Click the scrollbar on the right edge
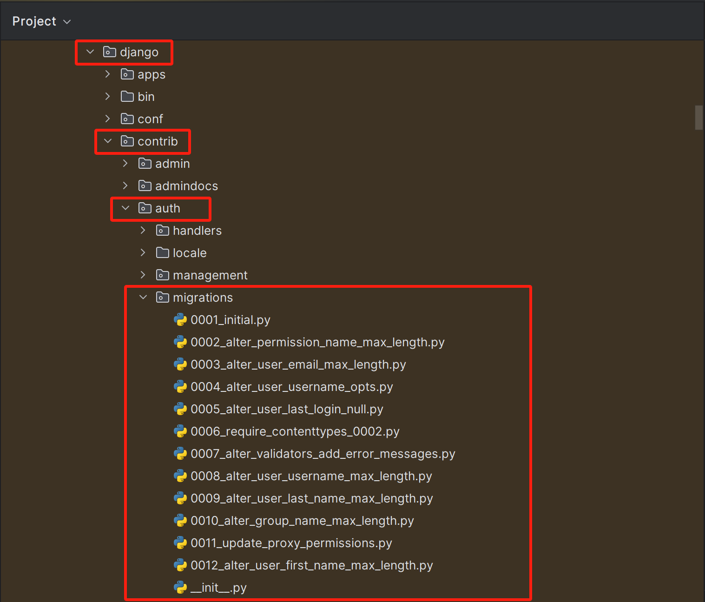This screenshot has height=602, width=705. click(698, 117)
